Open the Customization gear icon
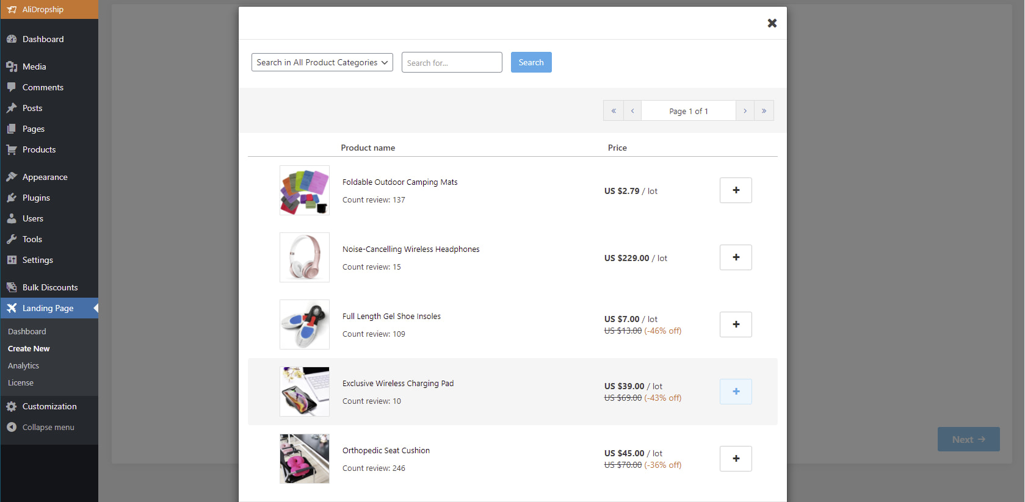 point(13,406)
